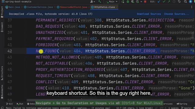Viewport: 195px width, 109px height.
Task: Click PROXY_AUTHENTICATION_REQUIRED on line 45
Action: pyautogui.click(x=70, y=70)
